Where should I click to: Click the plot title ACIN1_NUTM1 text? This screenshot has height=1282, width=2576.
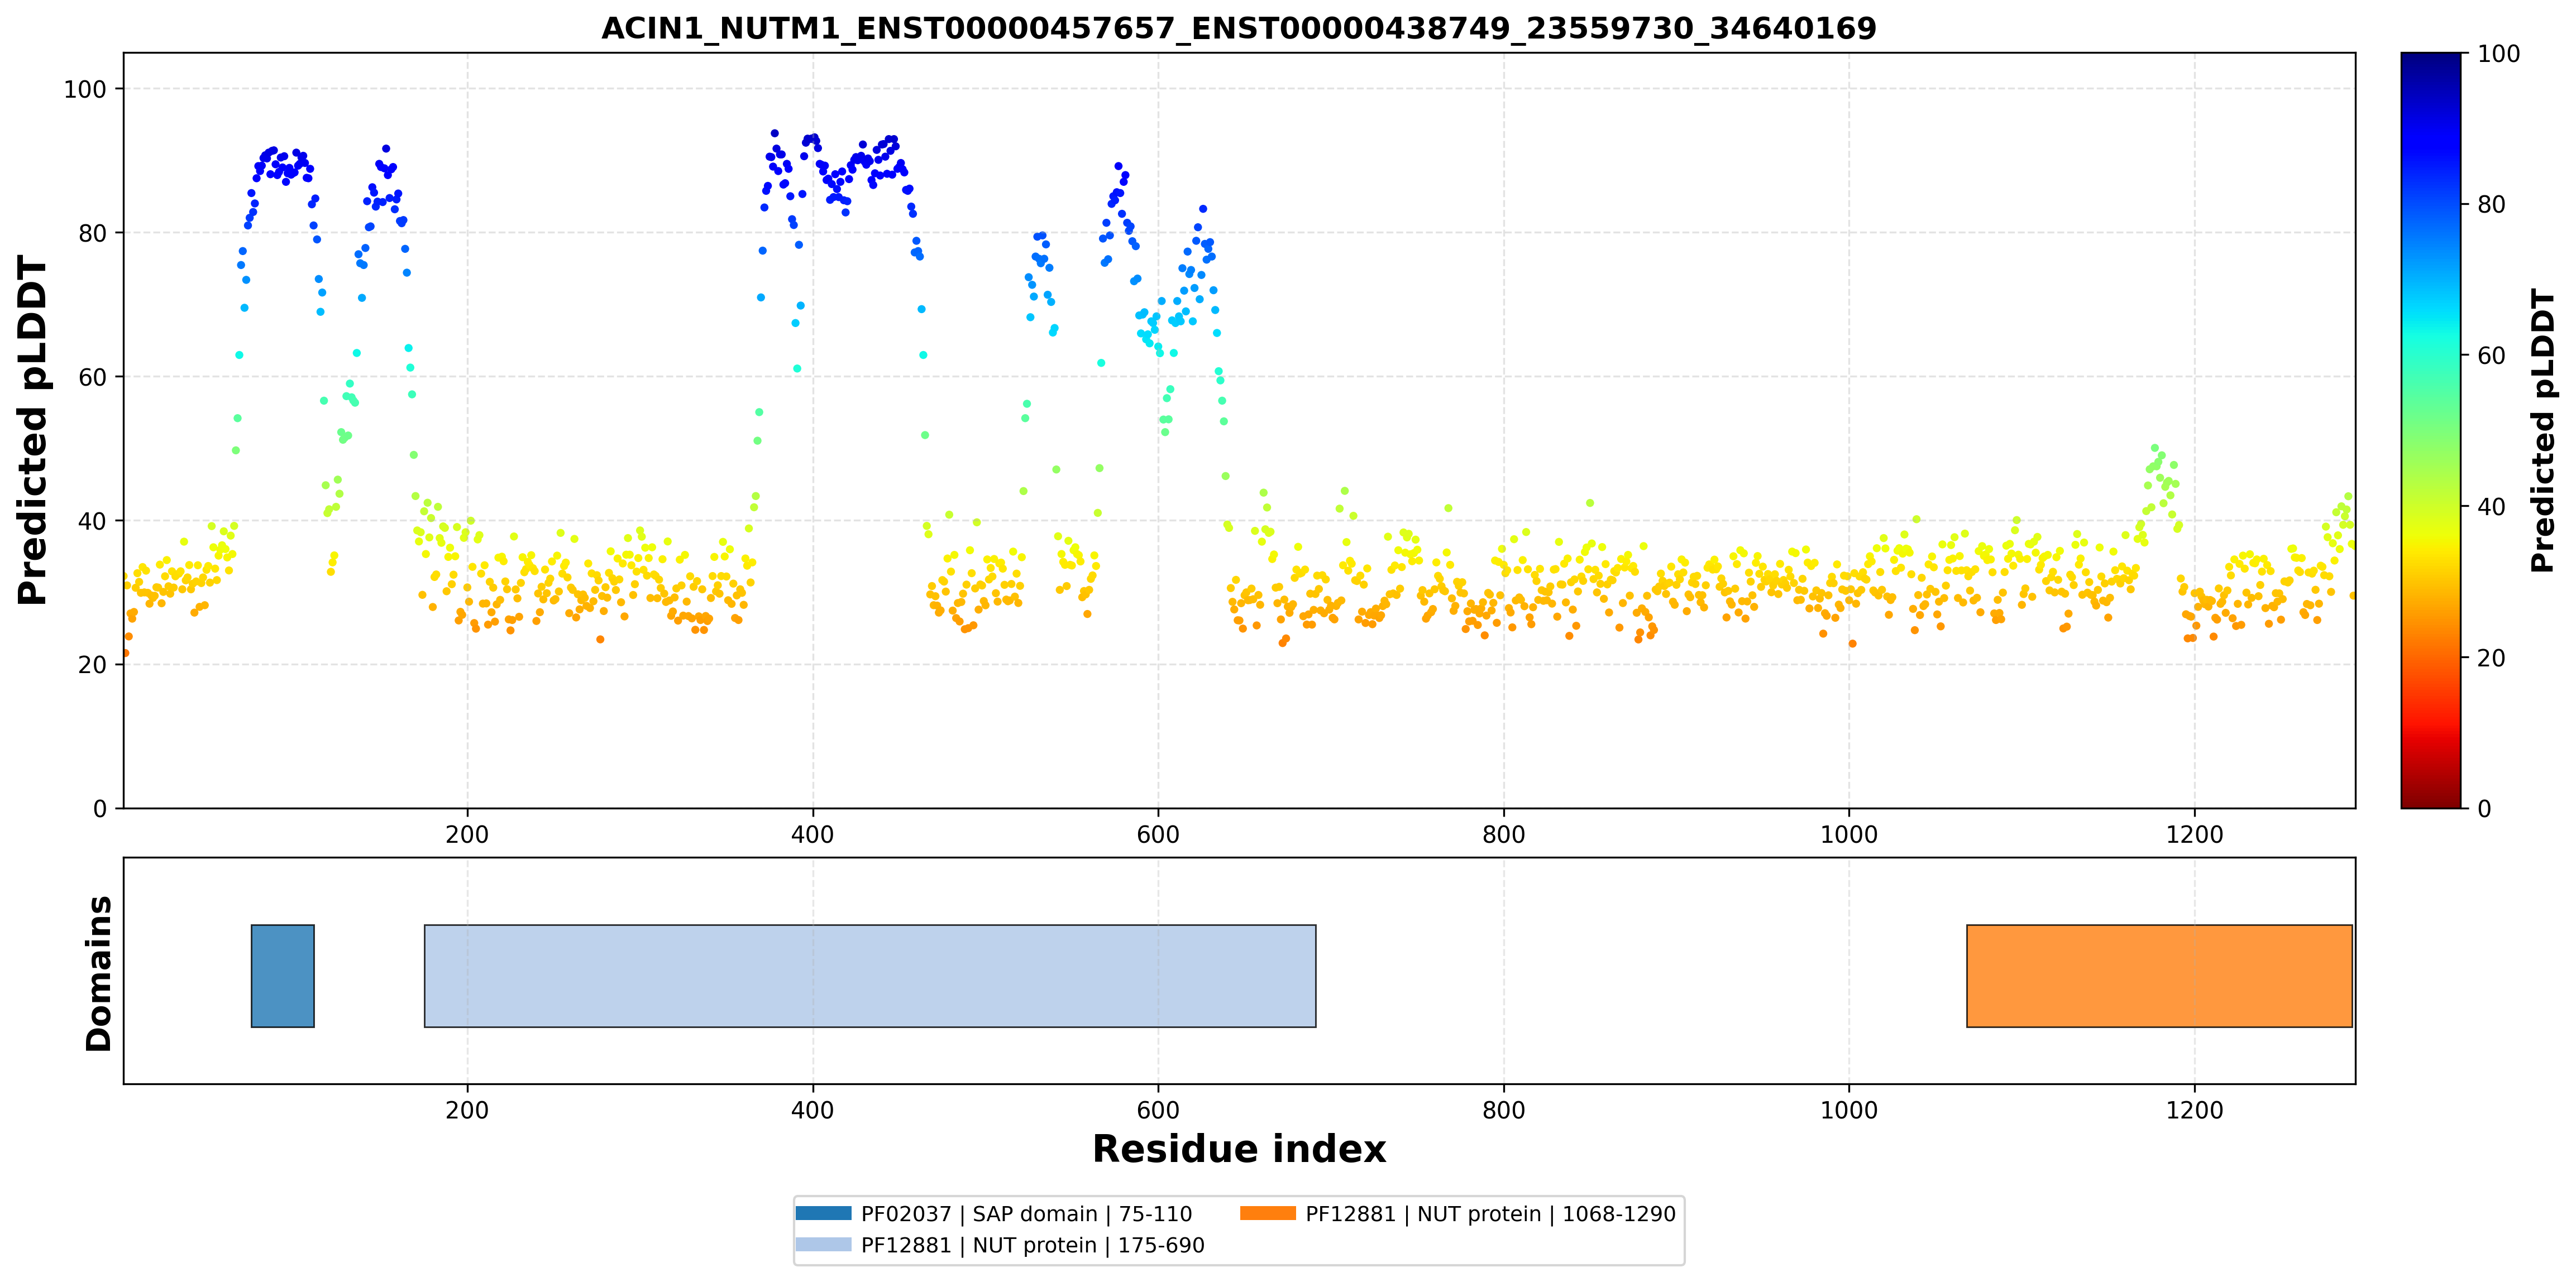1238,28
